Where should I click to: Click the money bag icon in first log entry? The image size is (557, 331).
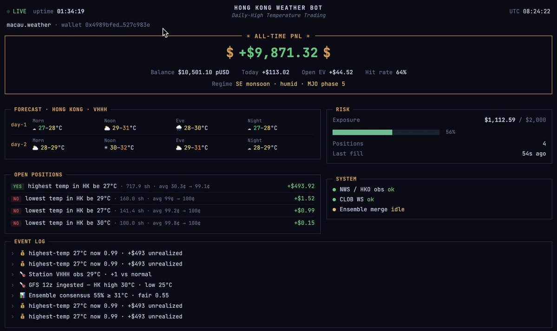pyautogui.click(x=22, y=253)
